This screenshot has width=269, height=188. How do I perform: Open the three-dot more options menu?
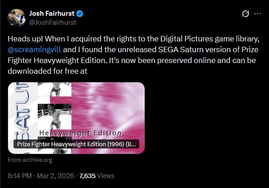pos(257,13)
